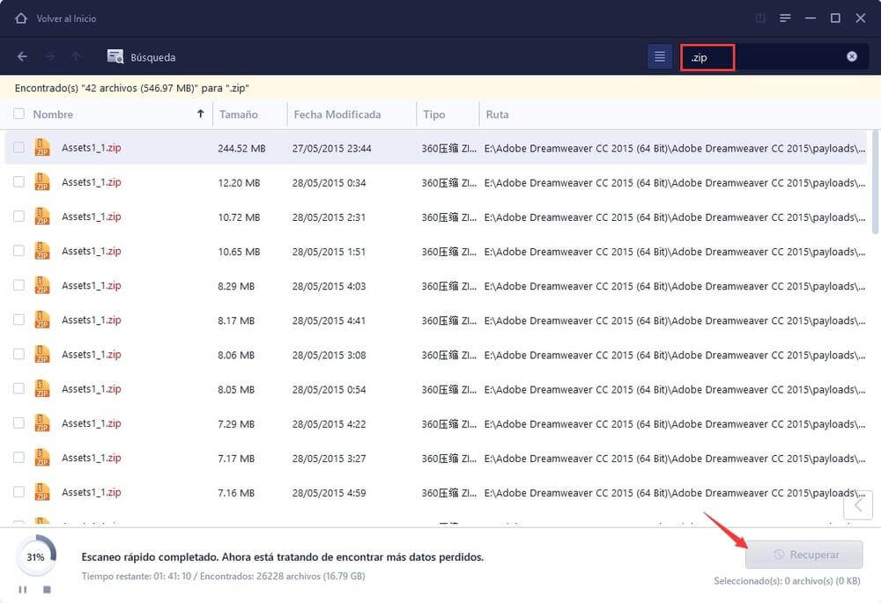Viewport: 881px width, 603px height.
Task: Click zip icon of 8.05 MB file
Action: [x=42, y=388]
